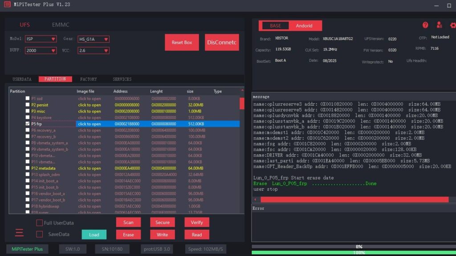Click left arrow on message horizontal scrollbar
This screenshot has height=256, width=456.
256,200
